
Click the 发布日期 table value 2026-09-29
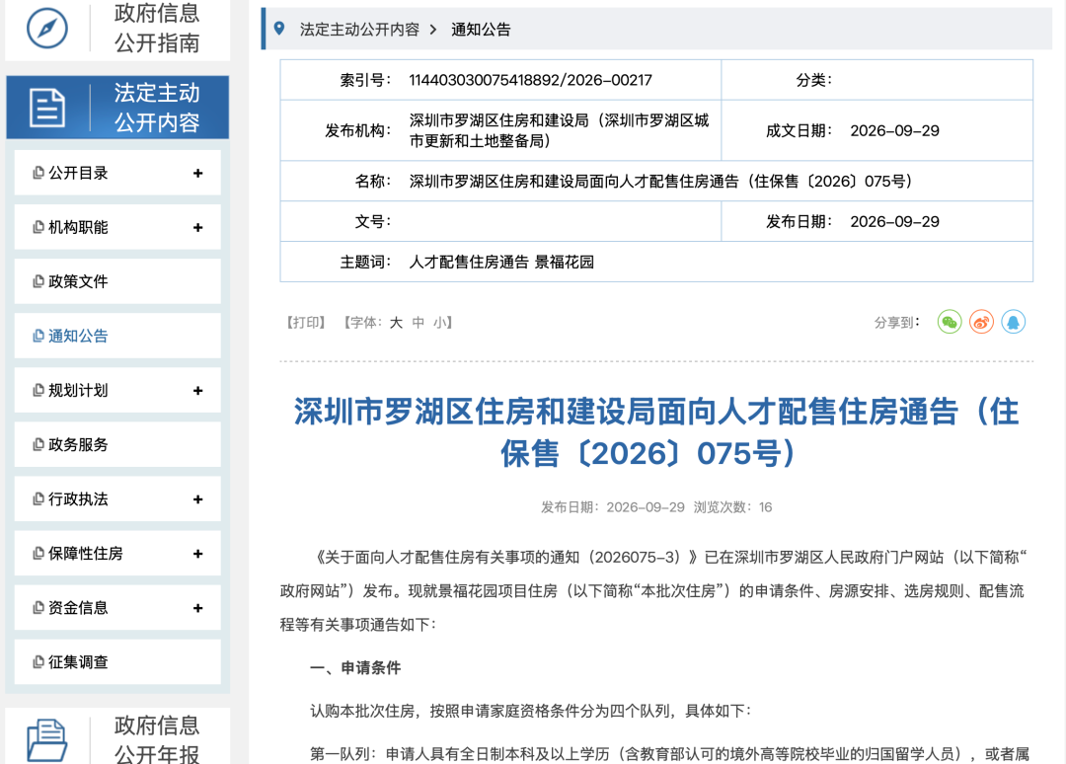tap(894, 221)
